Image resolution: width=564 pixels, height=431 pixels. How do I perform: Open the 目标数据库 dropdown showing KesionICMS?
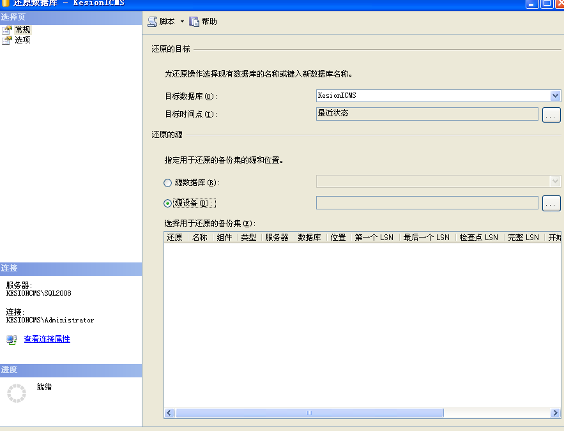click(553, 95)
